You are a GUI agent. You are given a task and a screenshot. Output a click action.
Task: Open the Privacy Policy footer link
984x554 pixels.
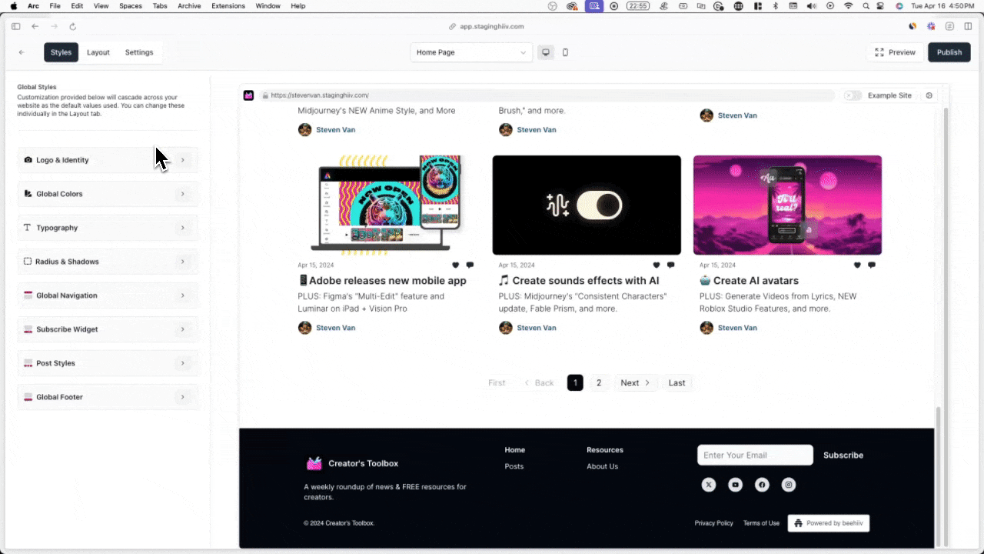[x=714, y=523]
